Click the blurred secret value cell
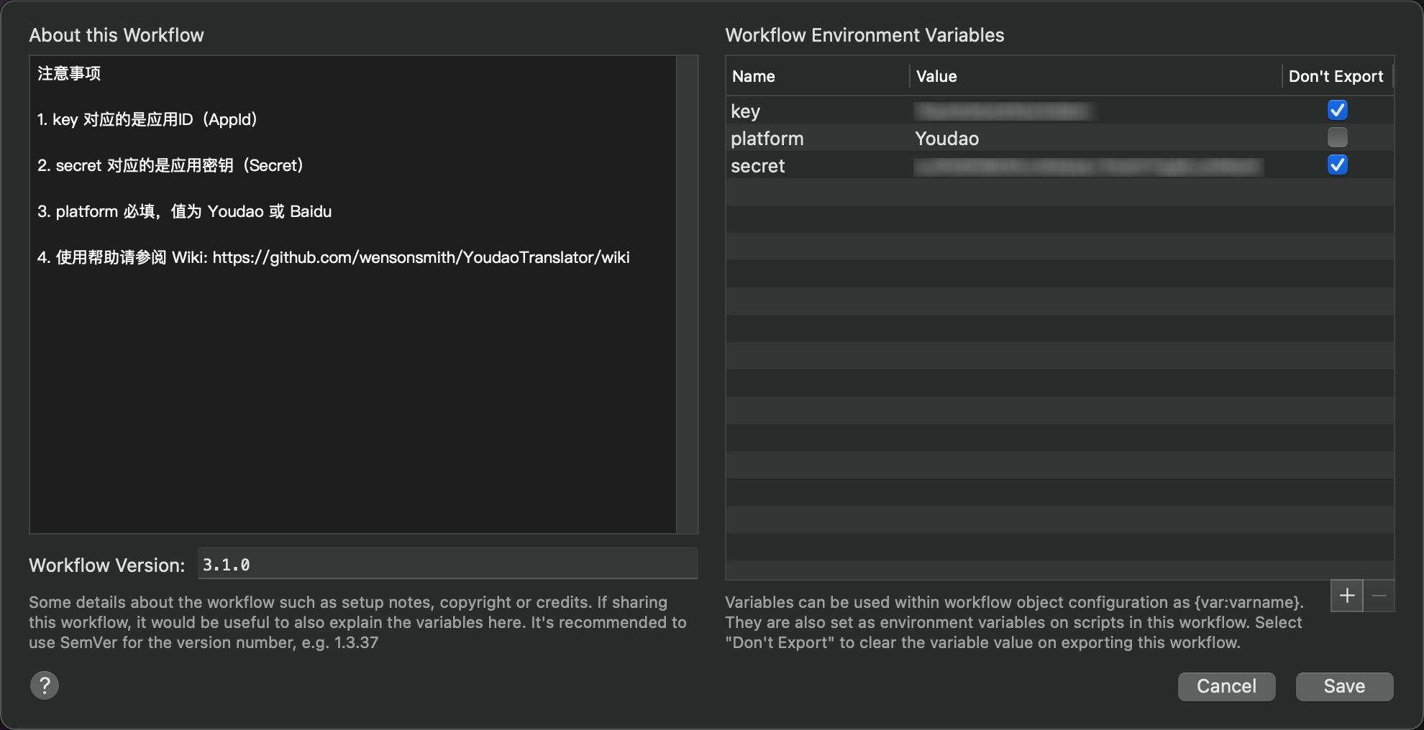Viewport: 1424px width, 730px height. point(1087,167)
